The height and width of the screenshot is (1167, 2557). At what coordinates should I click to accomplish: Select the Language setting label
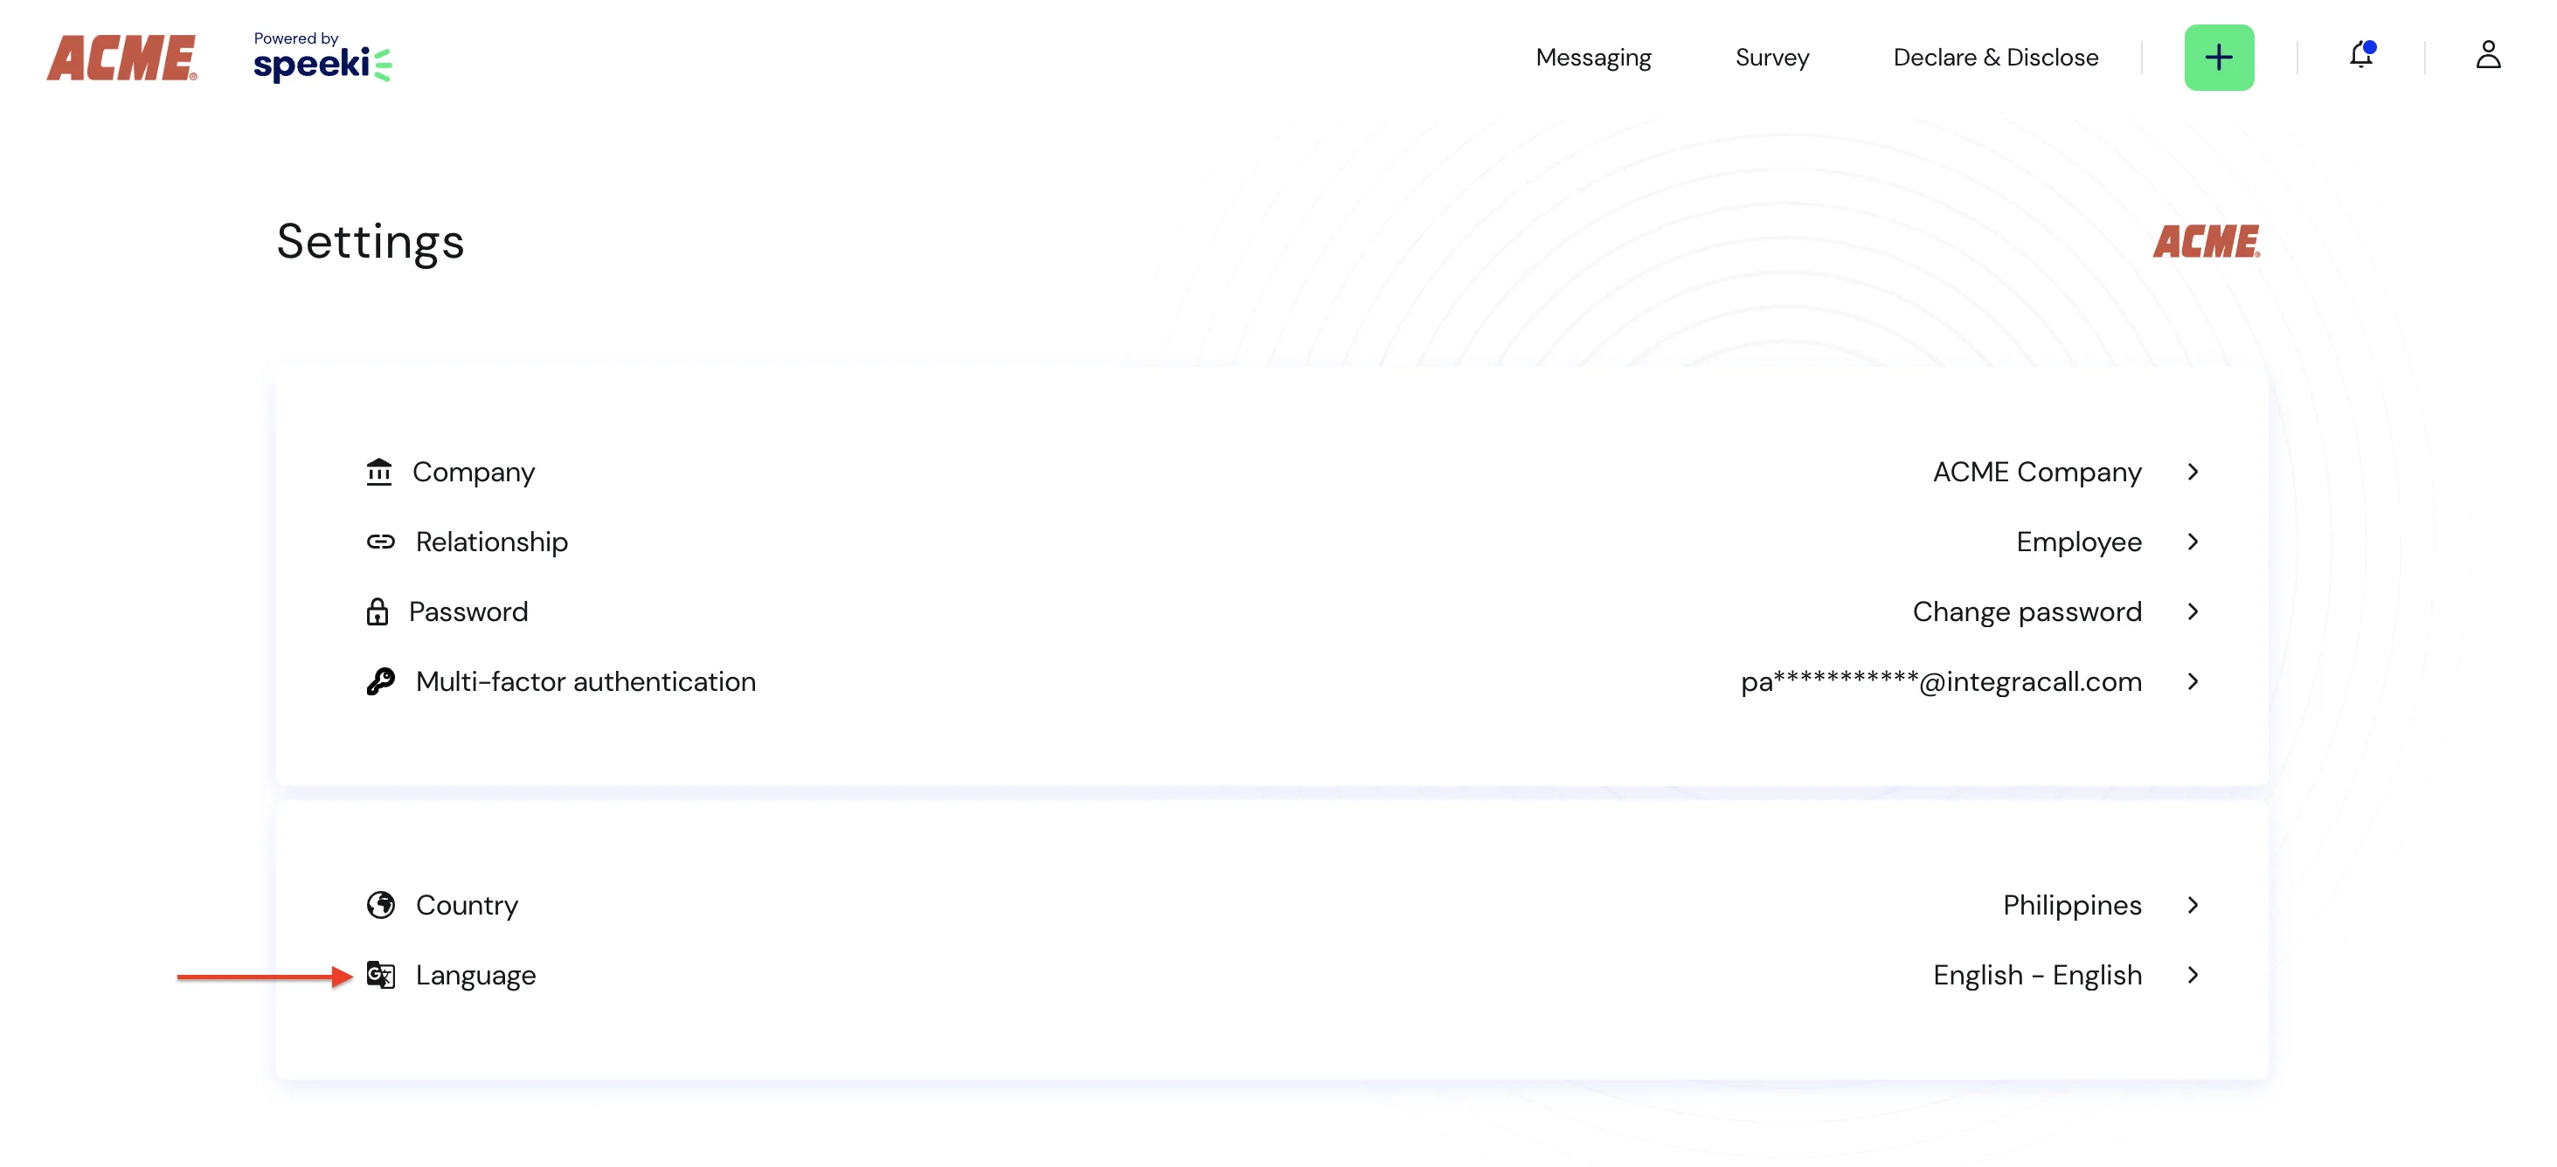(475, 976)
